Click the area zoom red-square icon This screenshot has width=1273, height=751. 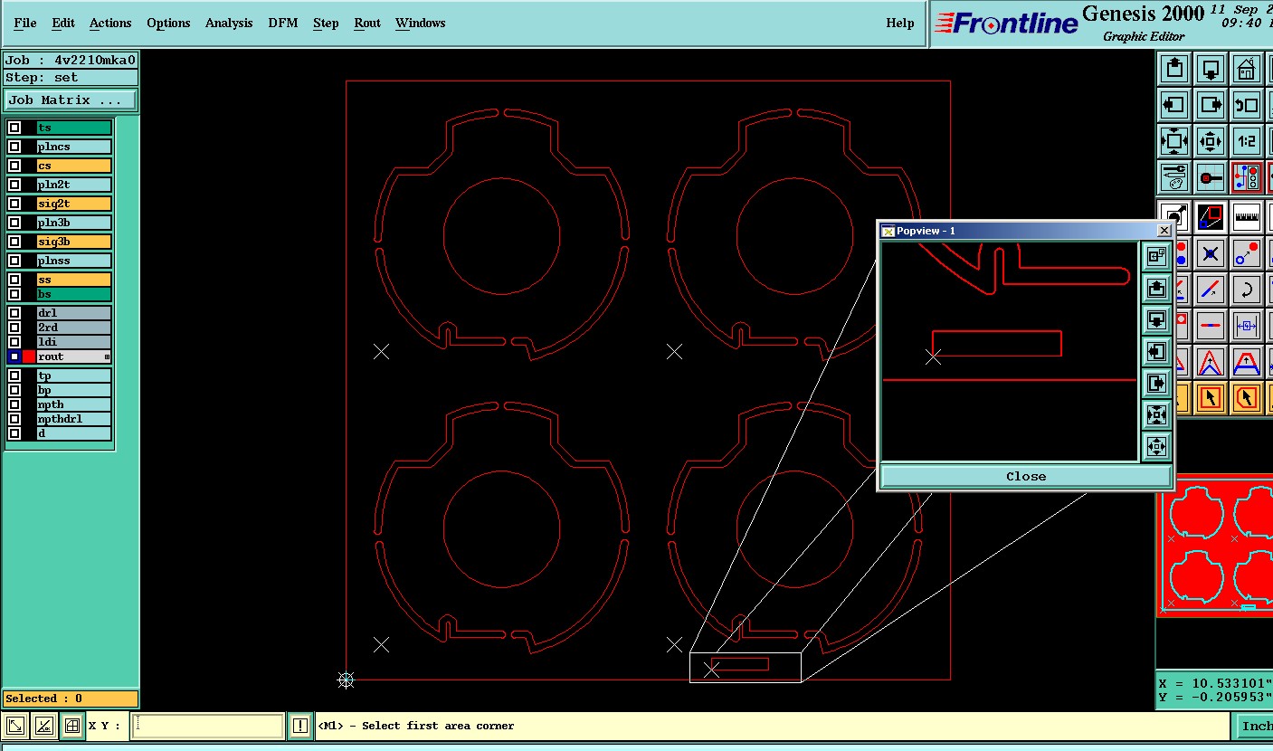coord(1210,217)
